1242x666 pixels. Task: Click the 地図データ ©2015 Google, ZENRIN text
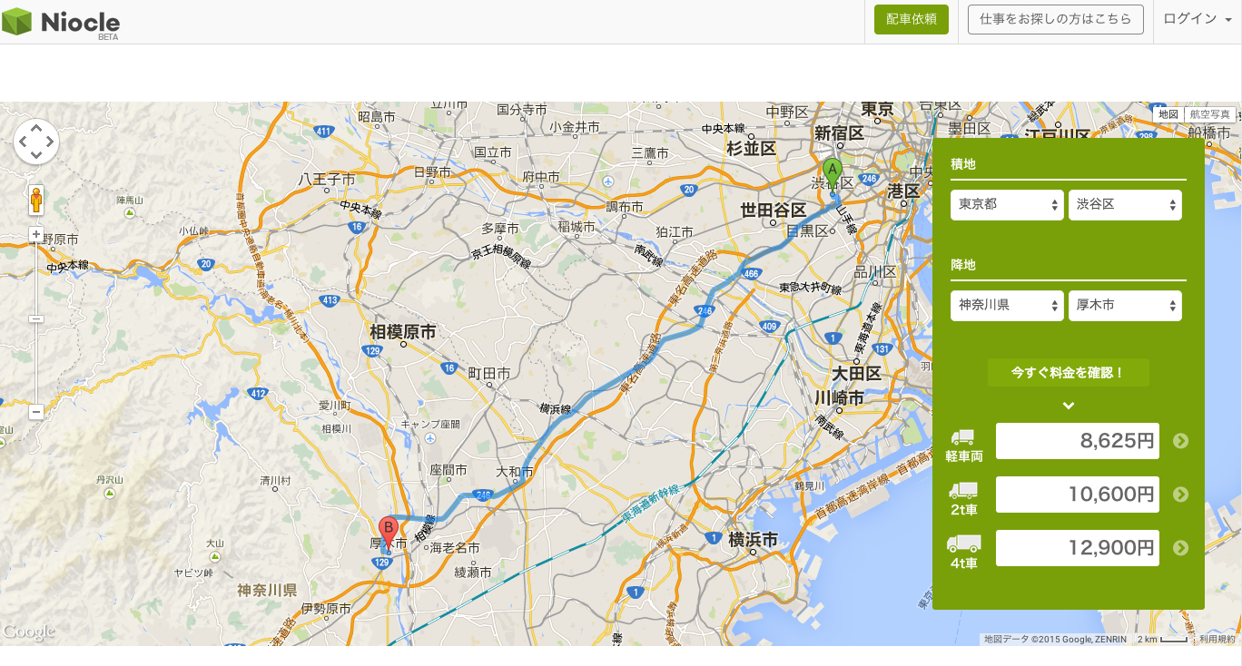[1055, 640]
